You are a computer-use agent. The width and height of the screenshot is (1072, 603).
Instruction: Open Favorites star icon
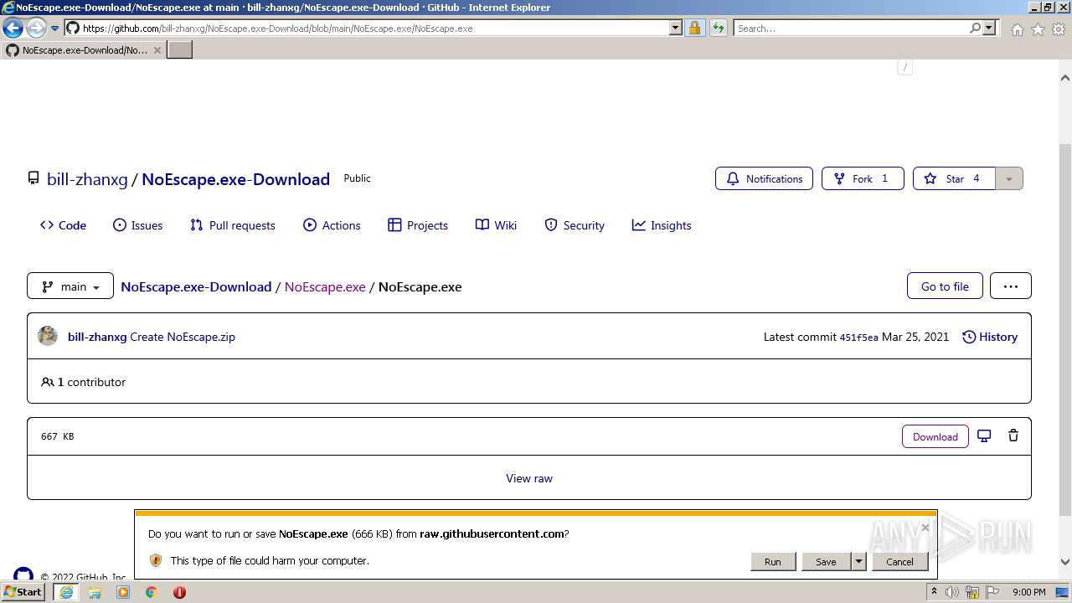point(1038,29)
